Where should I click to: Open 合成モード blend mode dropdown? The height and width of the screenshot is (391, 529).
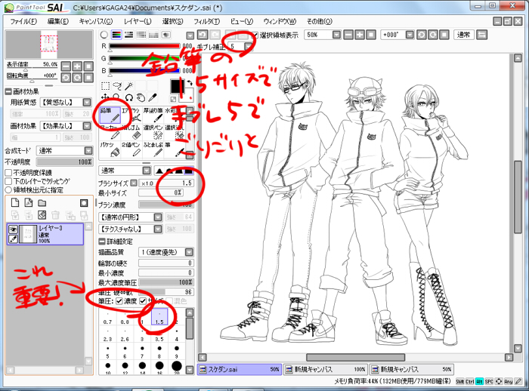click(x=88, y=151)
